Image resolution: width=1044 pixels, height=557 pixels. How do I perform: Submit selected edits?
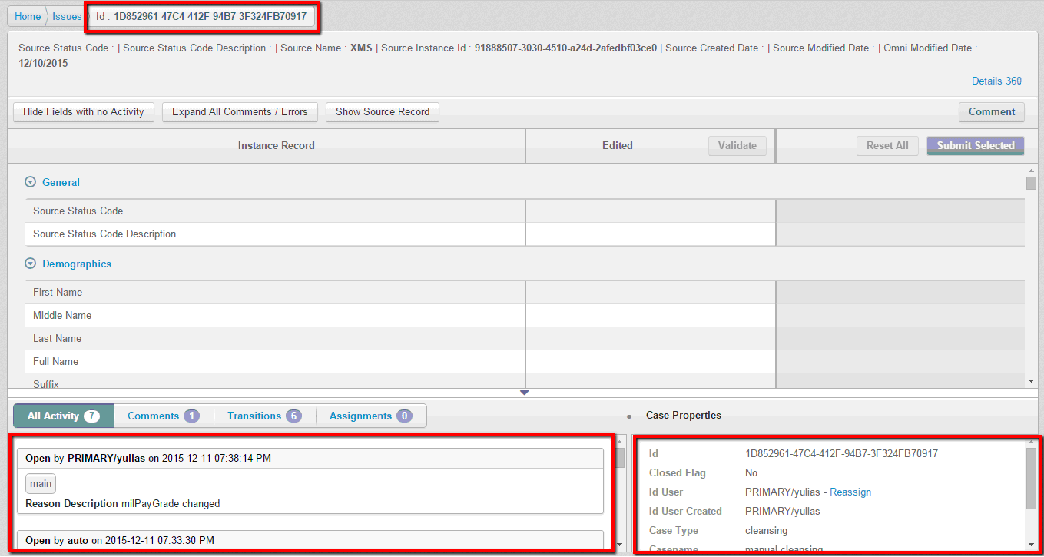(x=975, y=146)
